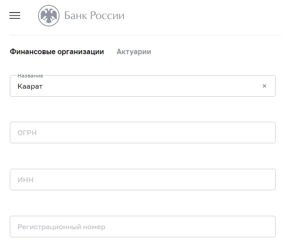Click the Регистрационный номер placeholder text
The width and height of the screenshot is (281, 244).
coord(61,227)
